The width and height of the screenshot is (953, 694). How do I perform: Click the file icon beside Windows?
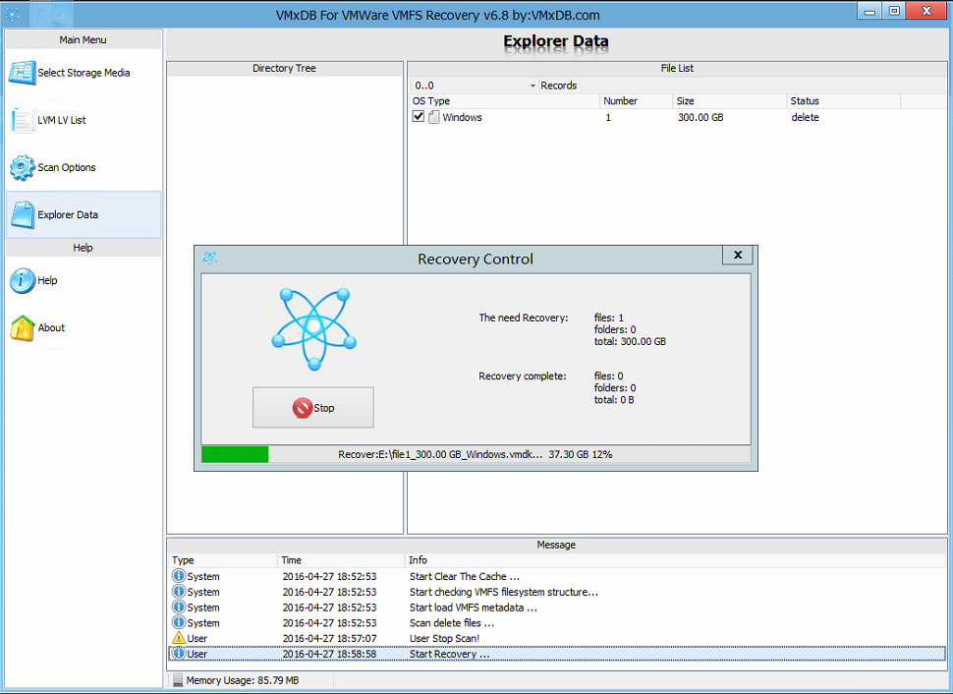point(433,117)
